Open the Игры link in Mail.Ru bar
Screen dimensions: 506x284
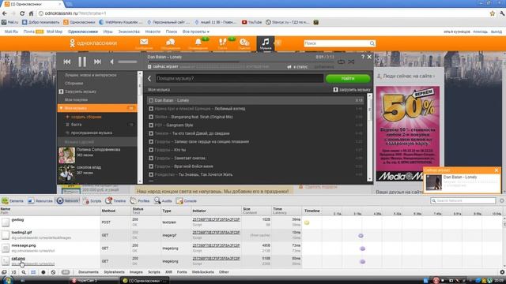point(108,32)
